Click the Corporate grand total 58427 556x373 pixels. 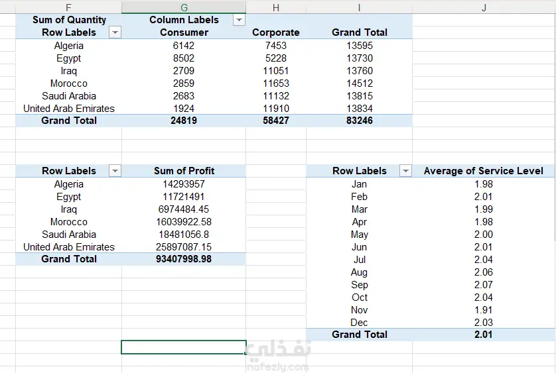click(x=276, y=121)
